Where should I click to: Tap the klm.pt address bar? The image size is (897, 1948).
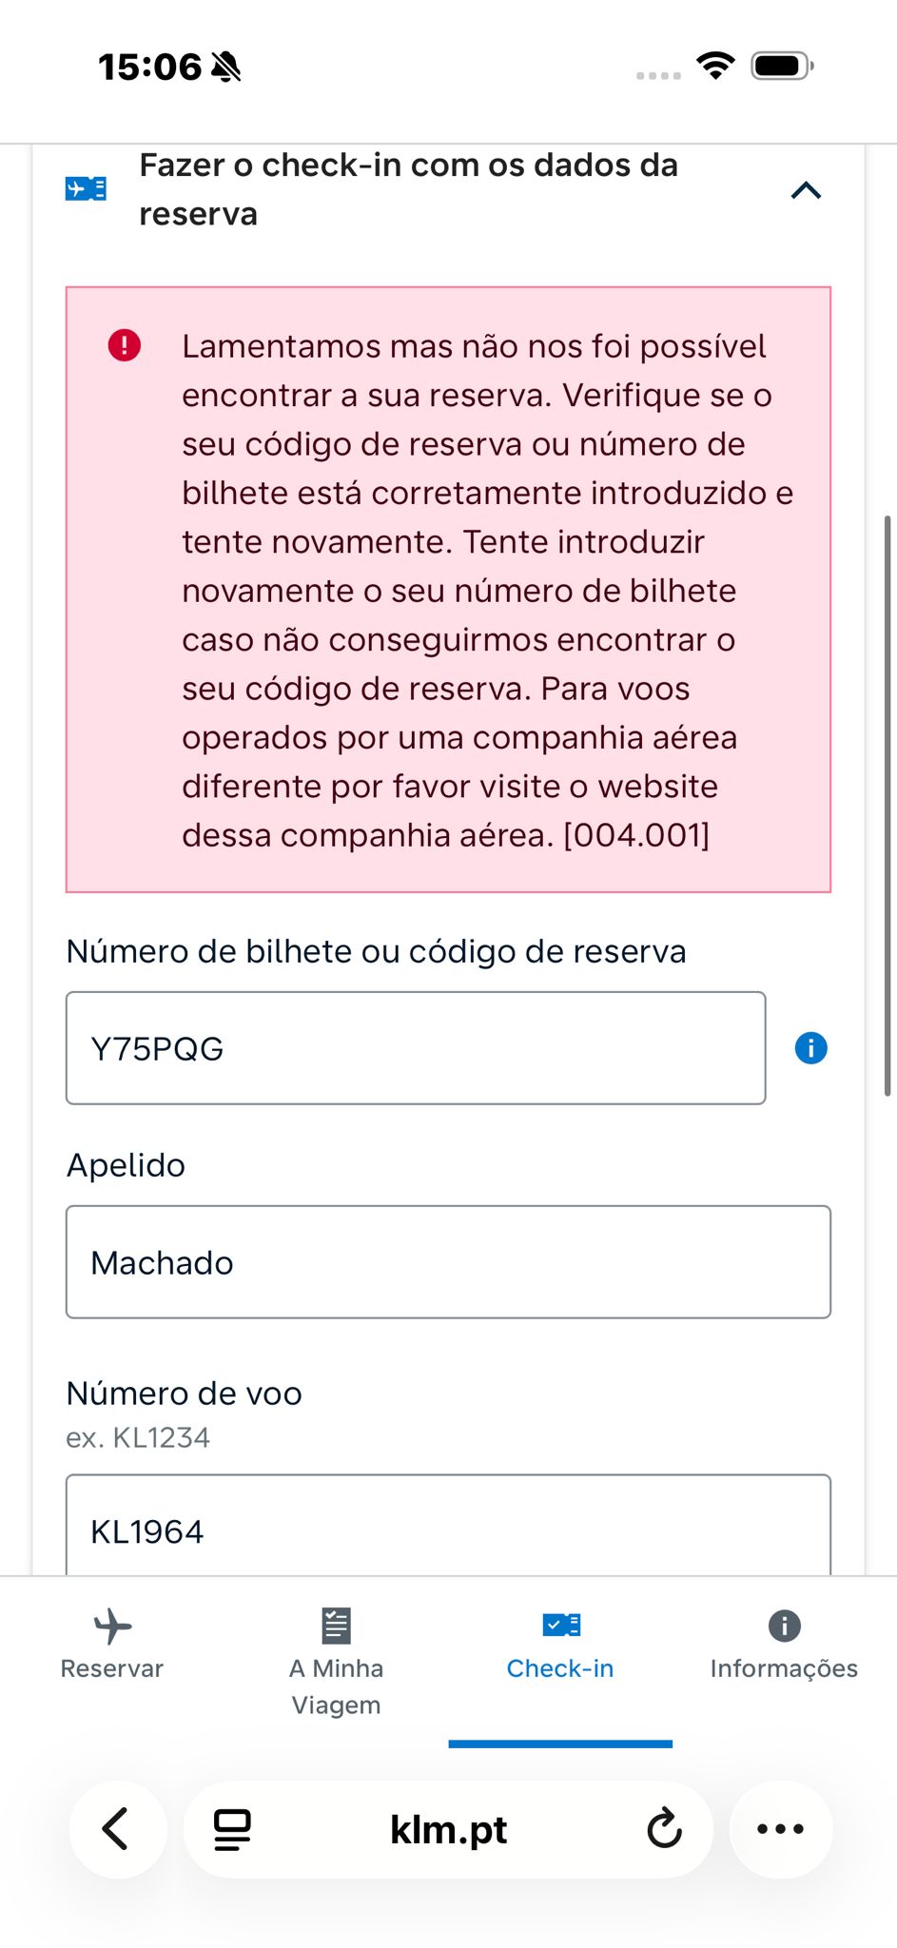[x=448, y=1828]
